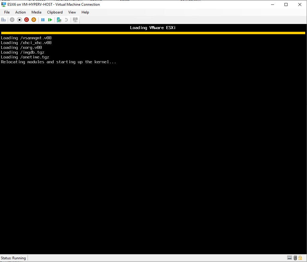Image resolution: width=307 pixels, height=262 pixels.
Task: Click the keyboard icon in the status bar
Action: (x=290, y=258)
